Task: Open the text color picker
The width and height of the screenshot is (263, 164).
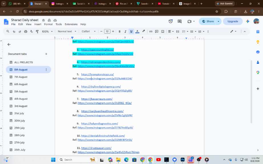Action: [137, 31]
